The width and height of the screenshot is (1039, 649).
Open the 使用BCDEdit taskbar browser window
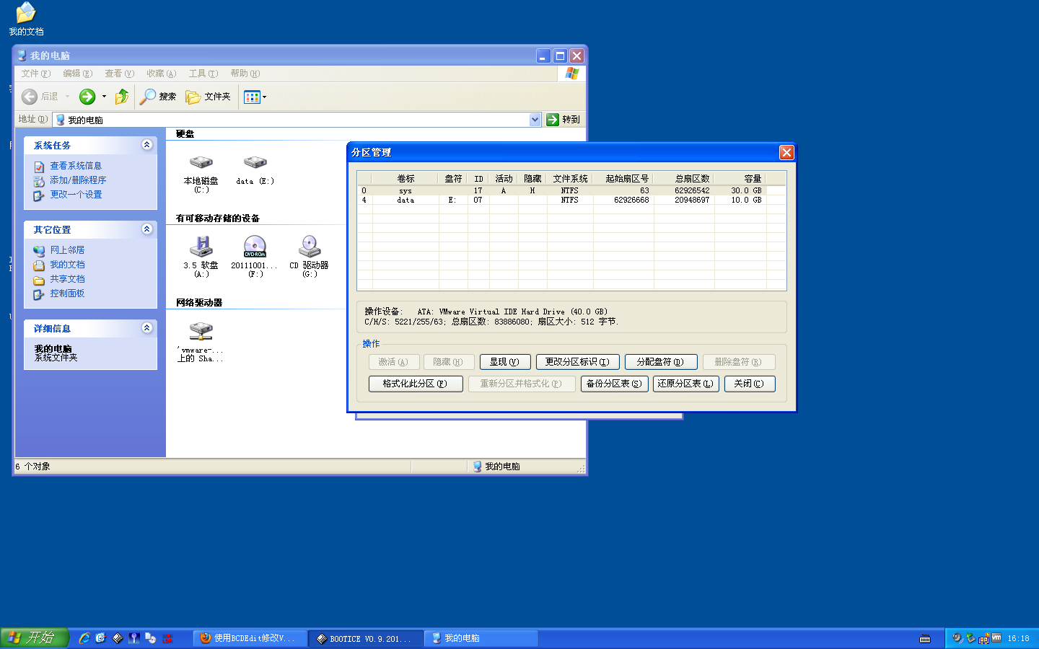(x=250, y=638)
